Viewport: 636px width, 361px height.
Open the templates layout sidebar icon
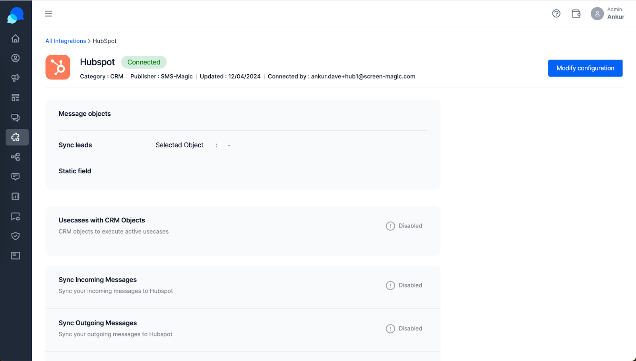16,98
